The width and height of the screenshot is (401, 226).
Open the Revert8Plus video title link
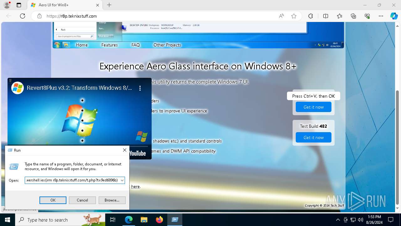tap(79, 88)
